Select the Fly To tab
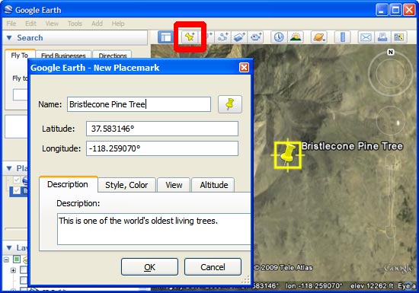419x293 pixels. click(x=20, y=55)
